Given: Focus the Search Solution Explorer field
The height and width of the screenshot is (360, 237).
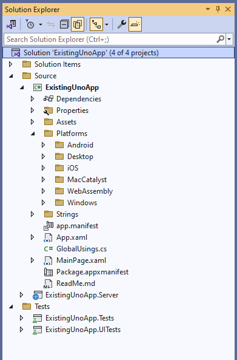Looking at the screenshot, I should (110, 39).
